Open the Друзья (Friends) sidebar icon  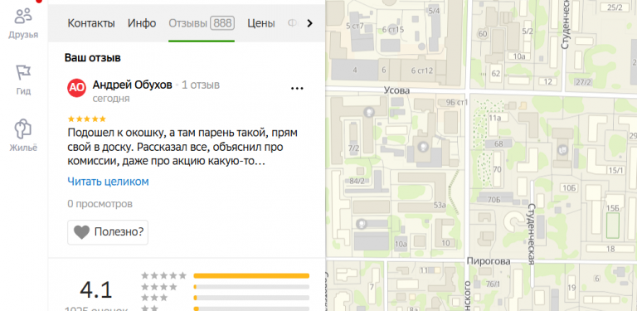click(x=23, y=23)
